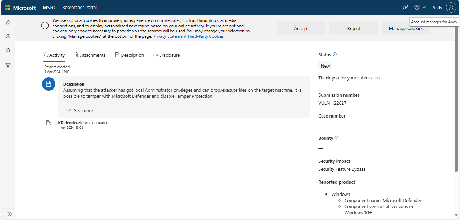Screen dimensions: 460x220
Task: Accept optional cookies
Action: pyautogui.click(x=301, y=28)
